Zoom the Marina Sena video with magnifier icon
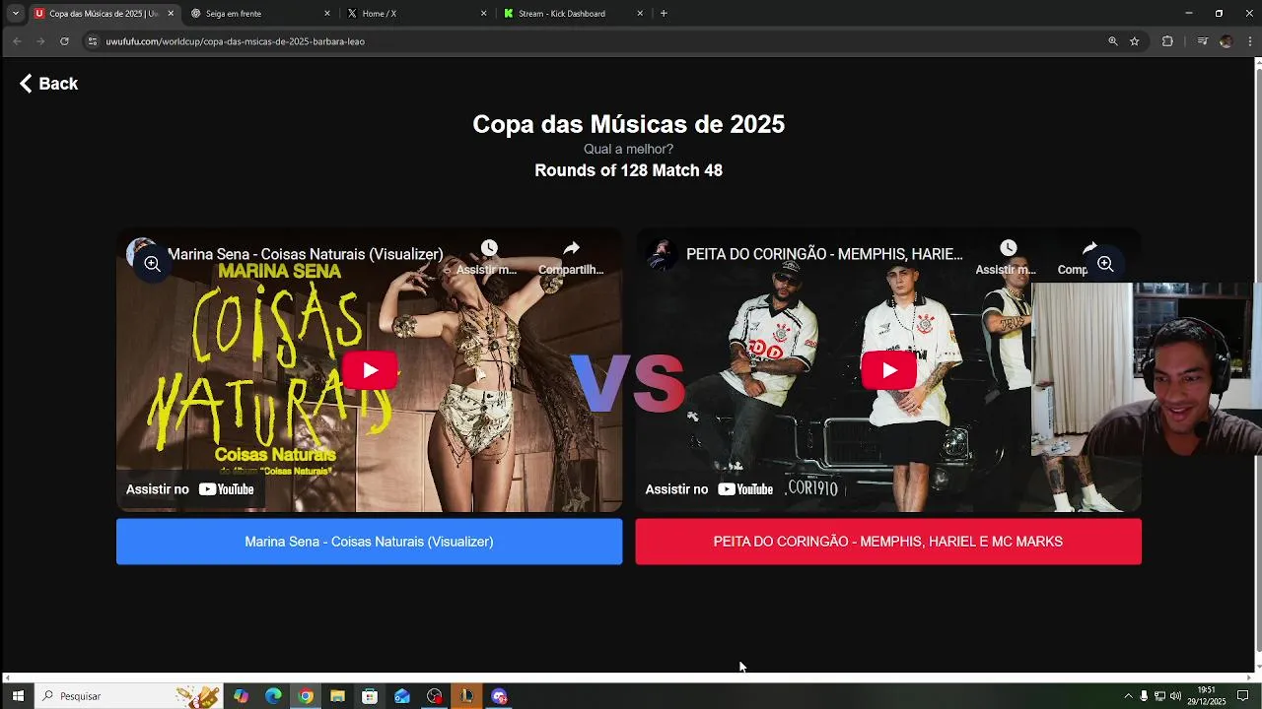The image size is (1262, 709). pos(152,264)
